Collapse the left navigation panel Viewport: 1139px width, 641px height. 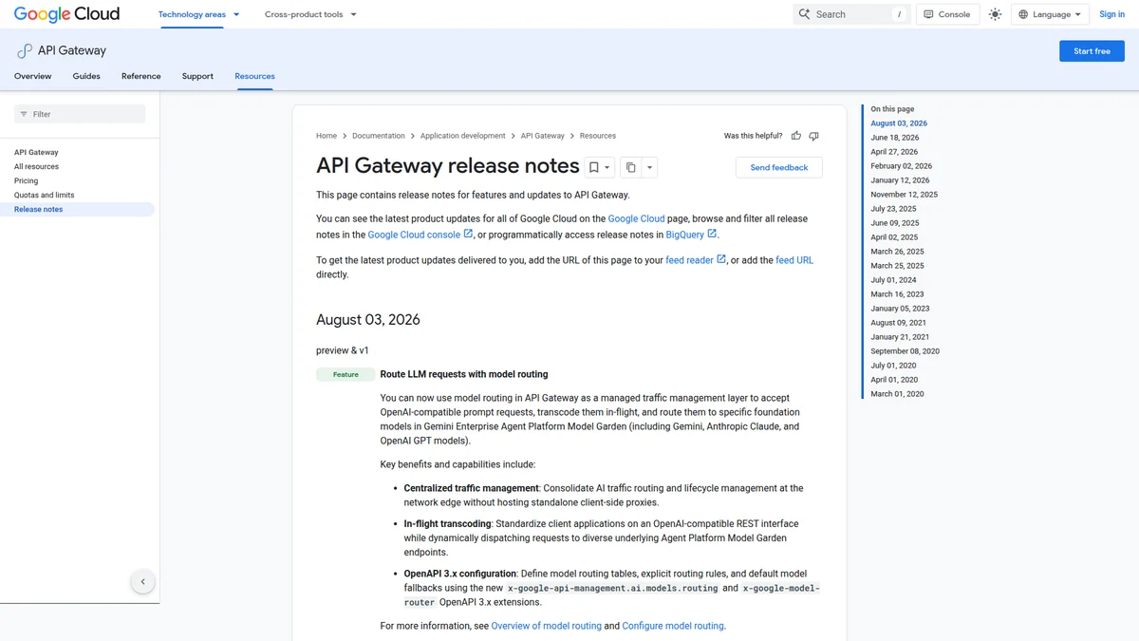pyautogui.click(x=142, y=581)
